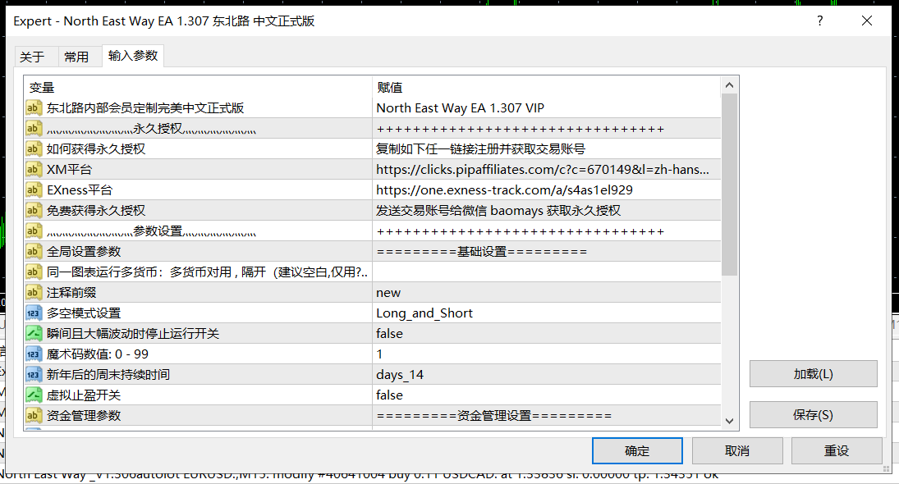Image resolution: width=899 pixels, height=484 pixels.
Task: Click the ab icon beside XM平台
Action: click(x=34, y=170)
